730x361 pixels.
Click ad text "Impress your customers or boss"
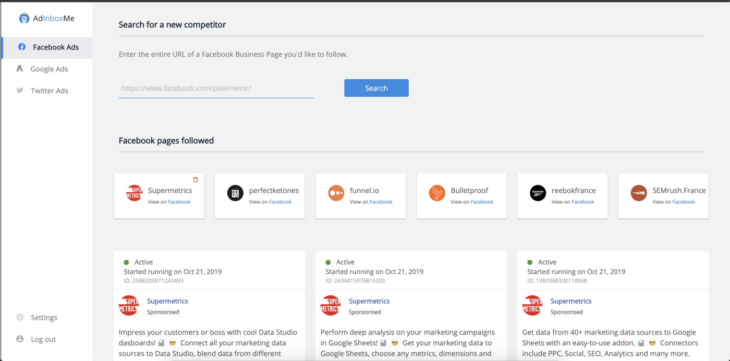208,343
